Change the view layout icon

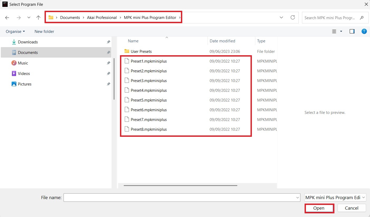[334, 31]
